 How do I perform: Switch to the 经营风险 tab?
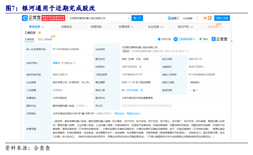(x=96, y=27)
